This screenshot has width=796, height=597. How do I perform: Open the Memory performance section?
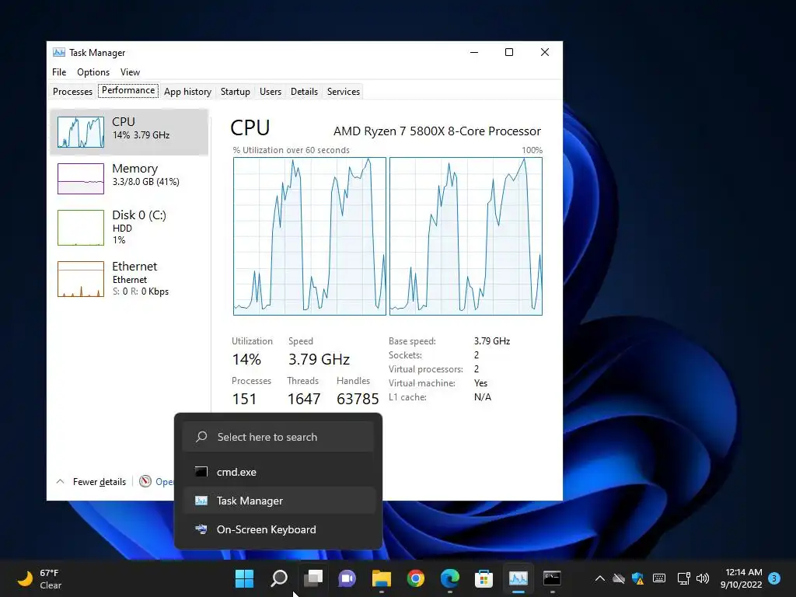129,178
